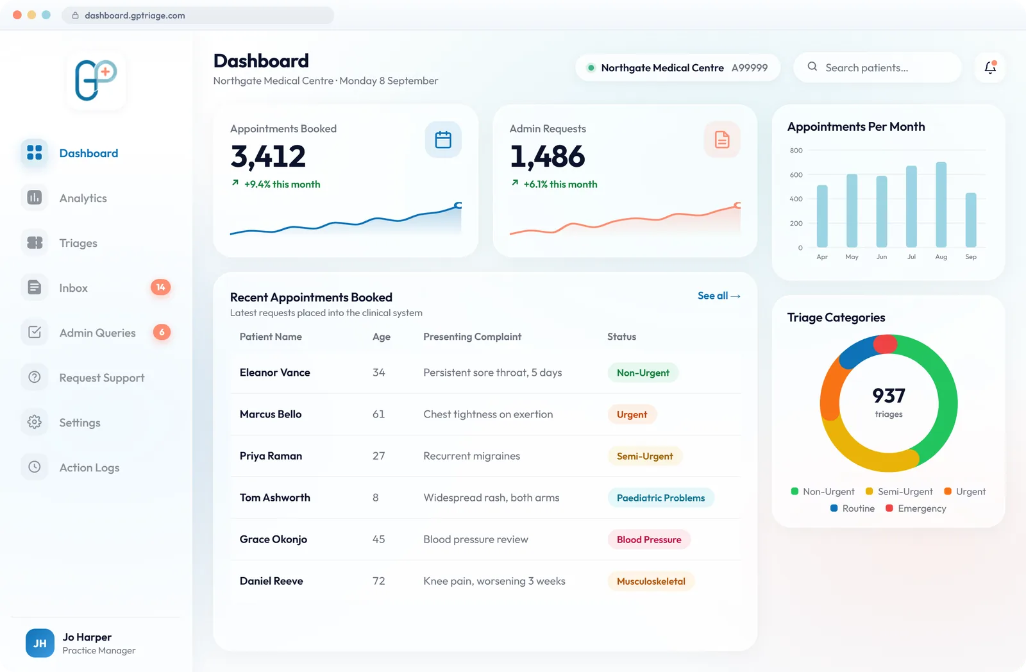This screenshot has width=1026, height=672.
Task: Open the Analytics menu item
Action: click(83, 198)
